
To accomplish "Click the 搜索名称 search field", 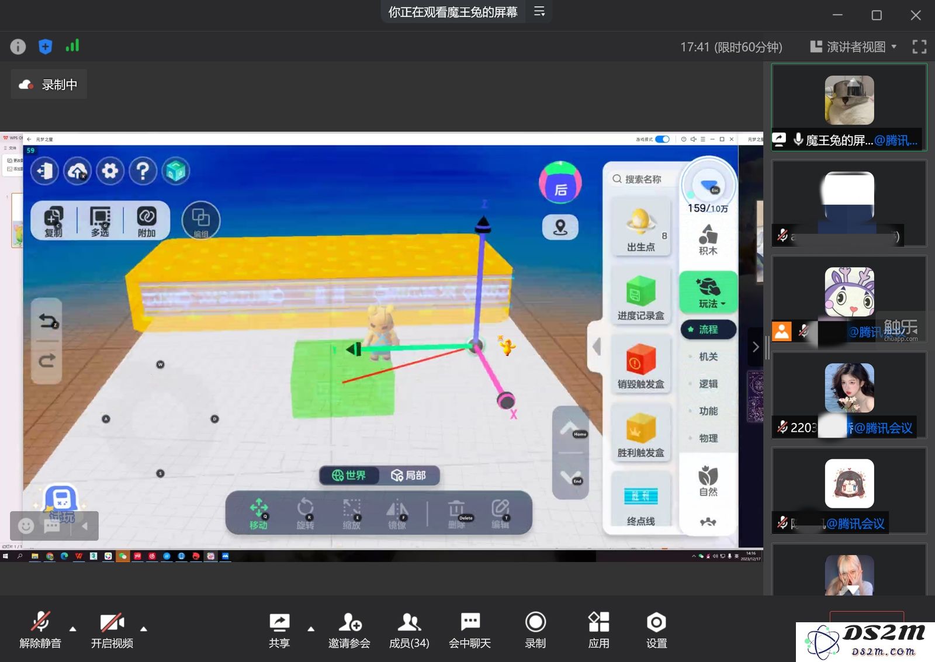I will (x=643, y=179).
